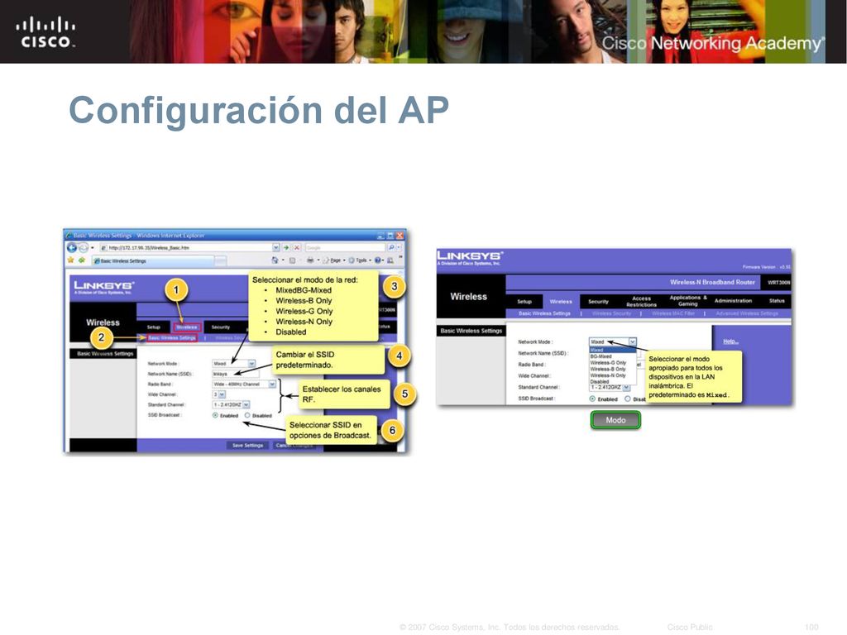
Task: Click the Network Mode dropdown arrow in right panel
Action: [x=633, y=341]
